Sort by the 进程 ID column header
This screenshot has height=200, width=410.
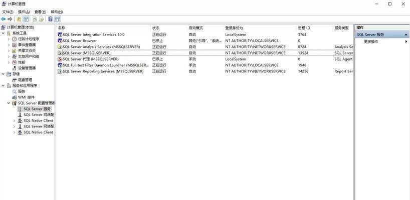click(x=304, y=28)
